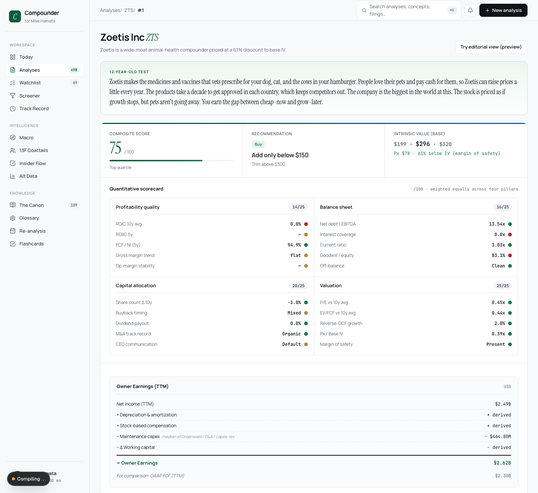This screenshot has width=538, height=493.
Task: Click the ZTS breadcrumb link
Action: [129, 10]
